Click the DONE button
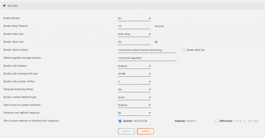The width and height of the screenshot is (265, 138). [x=145, y=131]
